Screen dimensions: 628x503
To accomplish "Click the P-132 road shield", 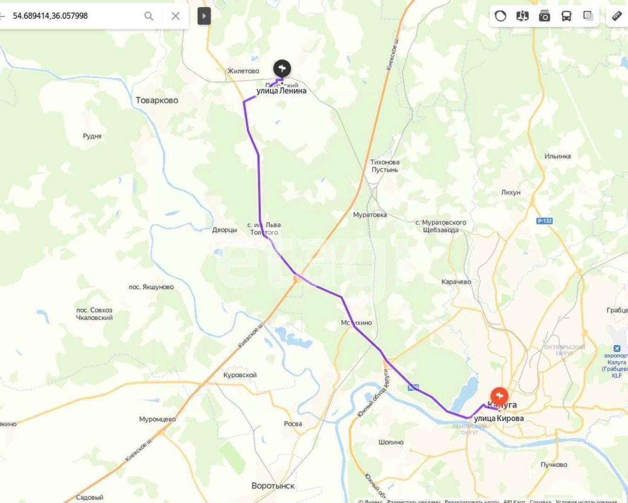I will pos(545,221).
